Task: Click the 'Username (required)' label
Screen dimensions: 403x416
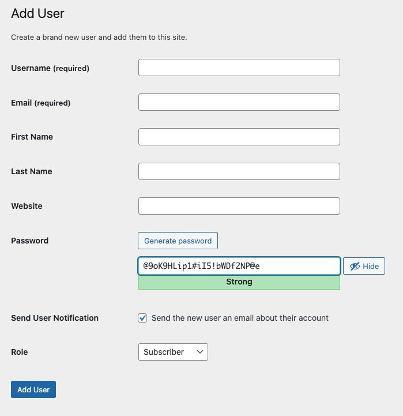Action: [50, 68]
